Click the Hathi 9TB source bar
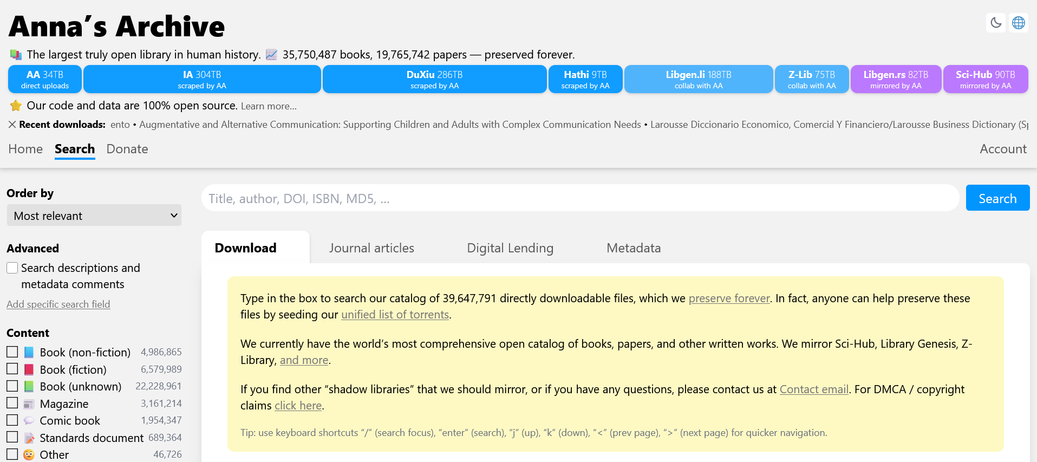Viewport: 1037px width, 462px height. click(x=585, y=79)
